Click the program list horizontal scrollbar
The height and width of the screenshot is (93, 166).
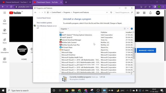(x=86, y=74)
